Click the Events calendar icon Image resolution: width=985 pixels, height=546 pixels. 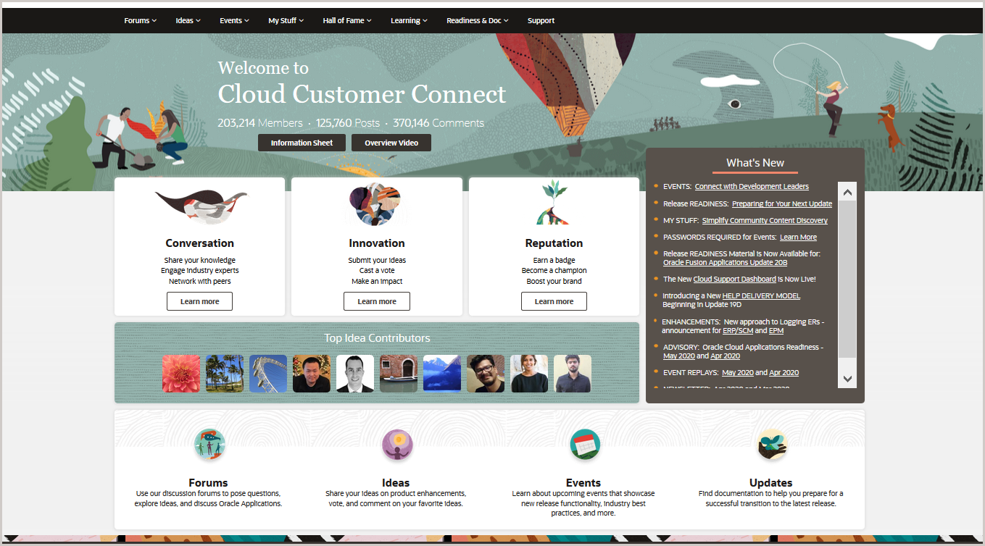pyautogui.click(x=584, y=444)
